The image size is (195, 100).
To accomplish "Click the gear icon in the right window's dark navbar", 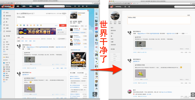I will point(129,7).
